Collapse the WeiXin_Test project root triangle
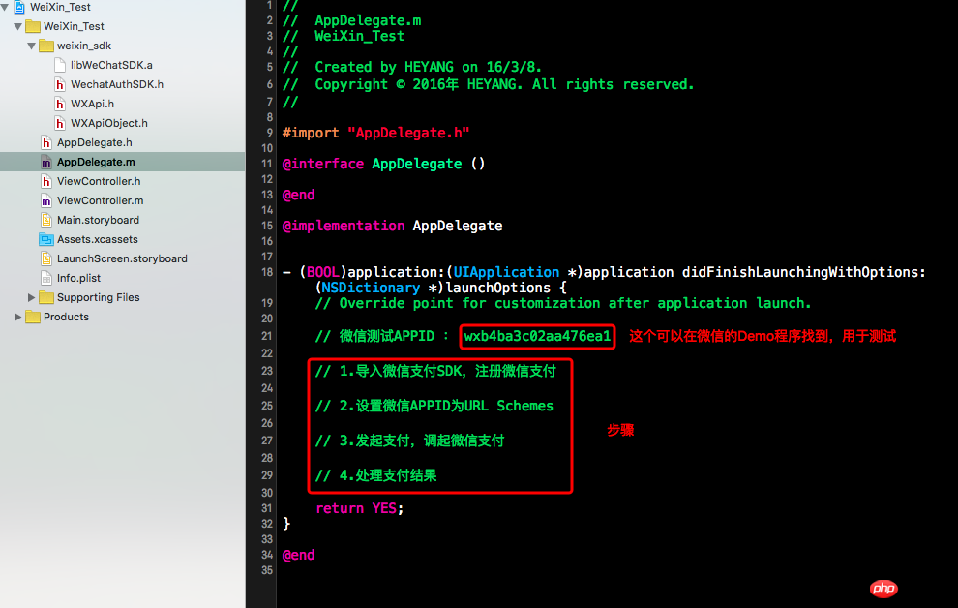The width and height of the screenshot is (958, 608). pyautogui.click(x=5, y=8)
